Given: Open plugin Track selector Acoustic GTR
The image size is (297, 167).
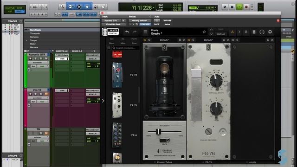Looking at the screenshot, I should point(111,20).
